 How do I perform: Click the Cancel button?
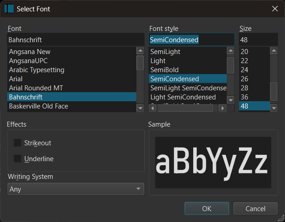(x=255, y=209)
